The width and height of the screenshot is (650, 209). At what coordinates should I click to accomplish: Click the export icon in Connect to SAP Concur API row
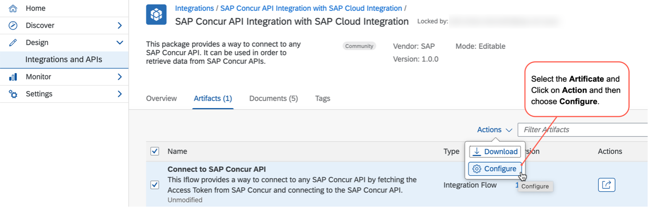606,185
